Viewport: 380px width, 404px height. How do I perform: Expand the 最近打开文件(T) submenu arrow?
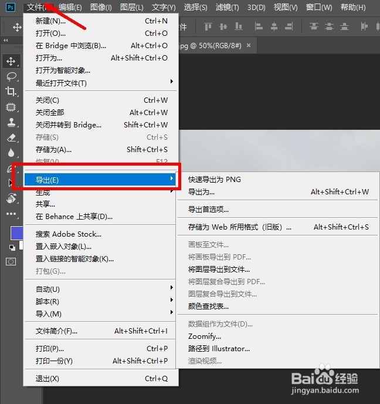coord(172,82)
